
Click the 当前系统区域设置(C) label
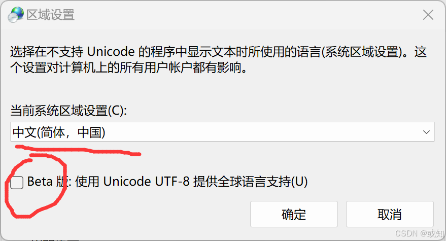pos(68,111)
